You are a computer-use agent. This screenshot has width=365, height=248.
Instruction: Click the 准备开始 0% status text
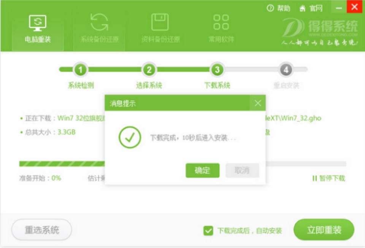pos(40,178)
